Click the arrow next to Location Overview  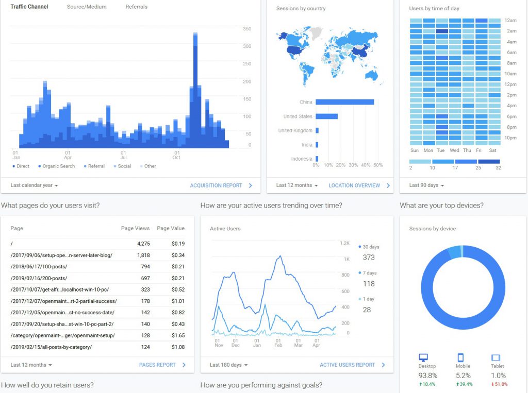[388, 185]
